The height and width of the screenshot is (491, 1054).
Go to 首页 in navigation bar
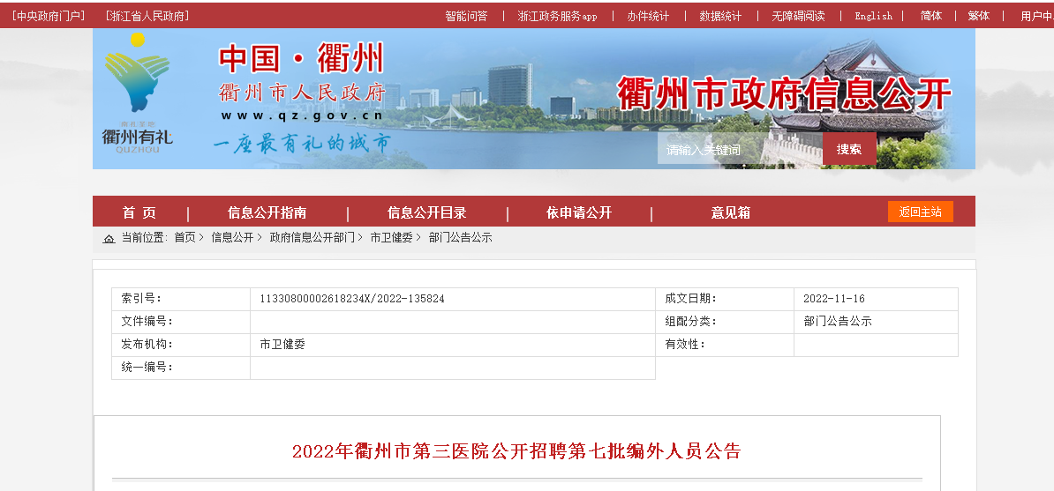click(139, 213)
